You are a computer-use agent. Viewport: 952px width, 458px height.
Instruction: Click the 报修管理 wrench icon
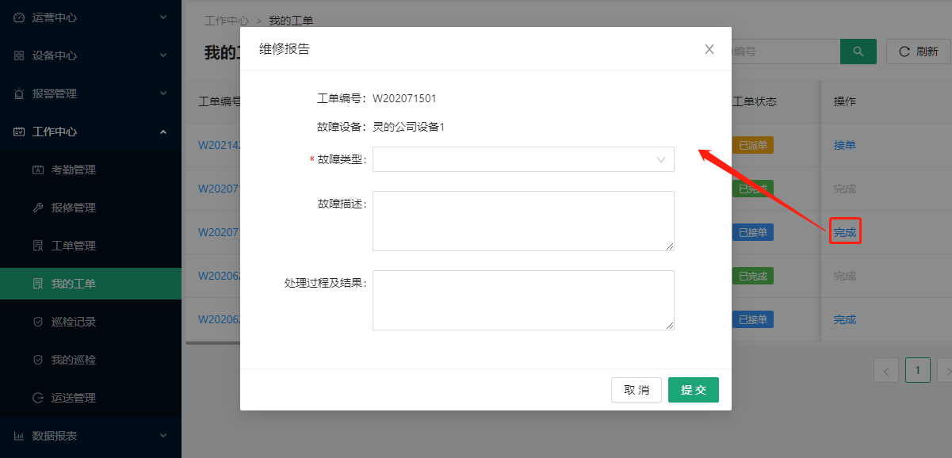37,208
